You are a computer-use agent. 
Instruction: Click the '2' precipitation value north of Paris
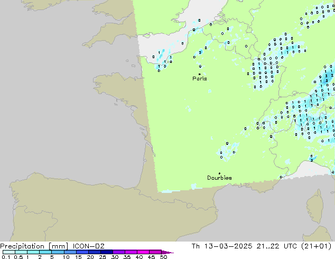(x=200, y=52)
